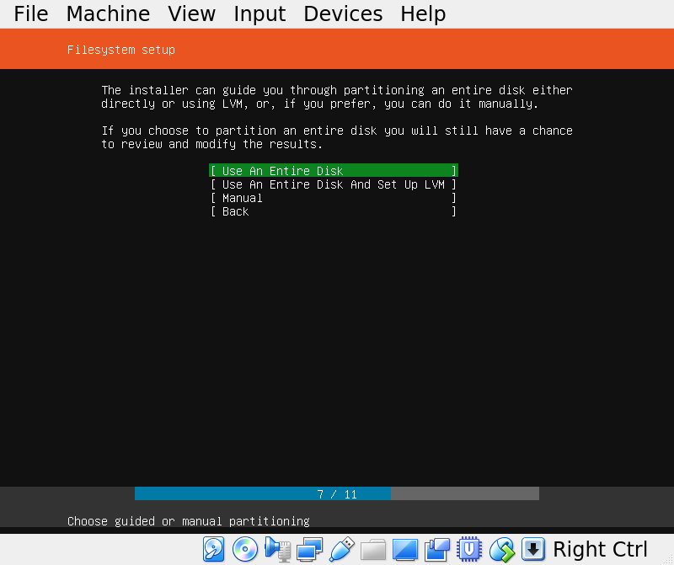The image size is (674, 565).
Task: Choose the Manual partitioning option
Action: point(333,198)
